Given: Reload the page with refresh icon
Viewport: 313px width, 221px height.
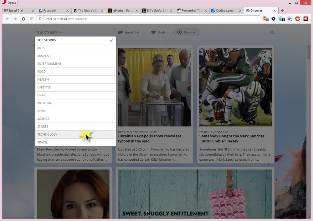Looking at the screenshot, I should [23, 19].
